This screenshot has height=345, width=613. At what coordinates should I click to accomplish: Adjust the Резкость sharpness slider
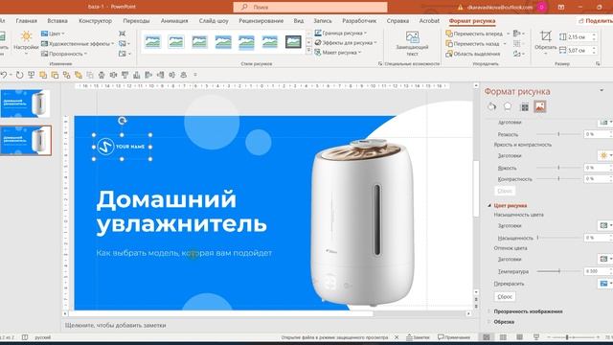558,134
